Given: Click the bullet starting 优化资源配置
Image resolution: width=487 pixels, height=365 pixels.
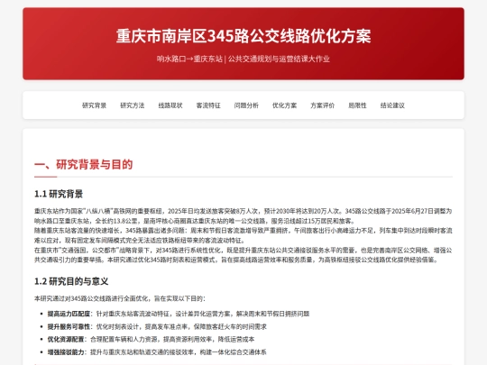Looking at the screenshot, I should pyautogui.click(x=151, y=339).
